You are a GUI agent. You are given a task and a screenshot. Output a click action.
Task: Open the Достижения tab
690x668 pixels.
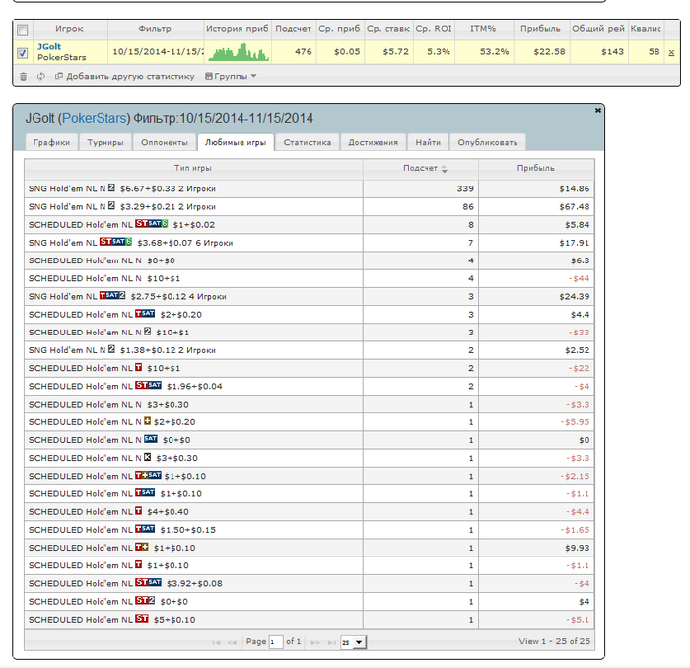pos(374,142)
